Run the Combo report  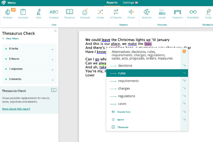[x=100, y=14]
